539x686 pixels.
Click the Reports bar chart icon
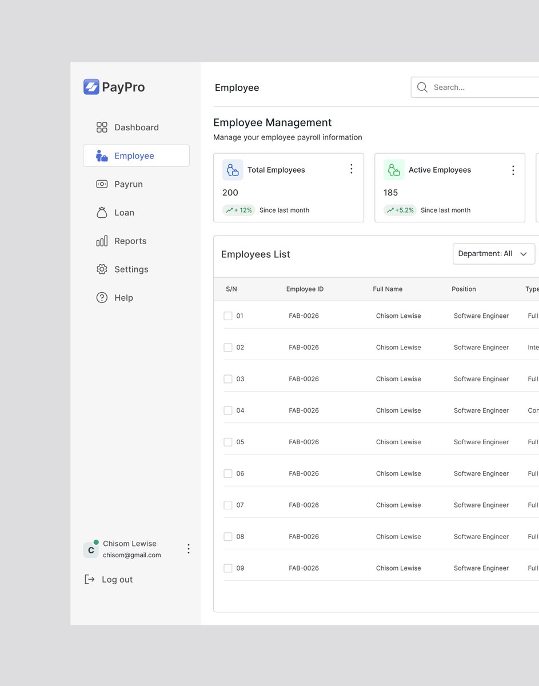(x=102, y=241)
